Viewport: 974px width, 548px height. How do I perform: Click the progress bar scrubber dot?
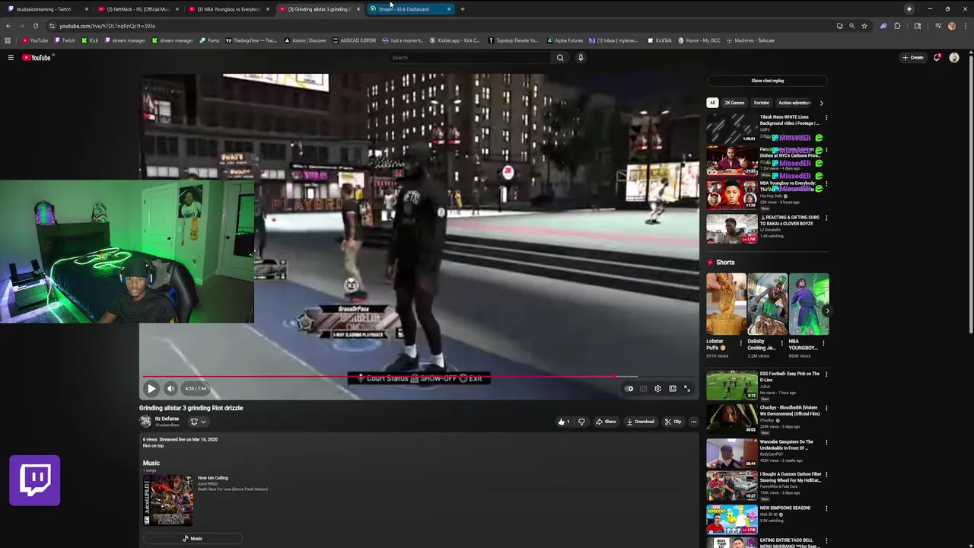613,376
